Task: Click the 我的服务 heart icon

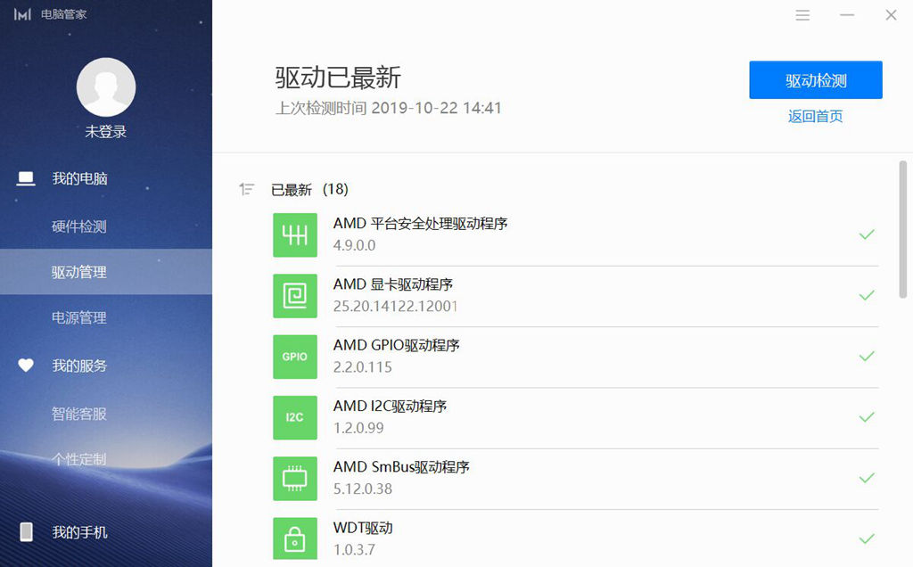Action: [26, 366]
